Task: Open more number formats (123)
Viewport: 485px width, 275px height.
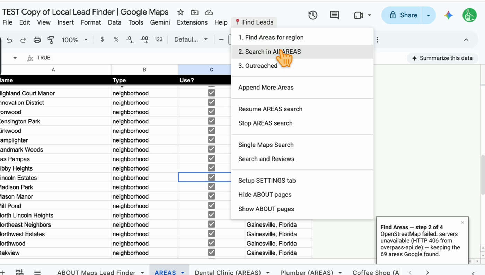Action: click(159, 39)
